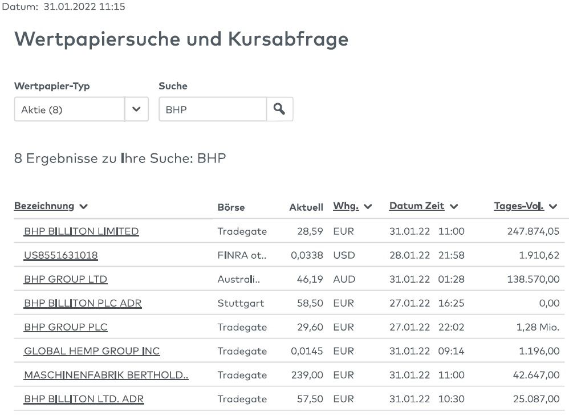The image size is (569, 416).
Task: Select GLOBAL HEMP GROUP INC
Action: (91, 350)
